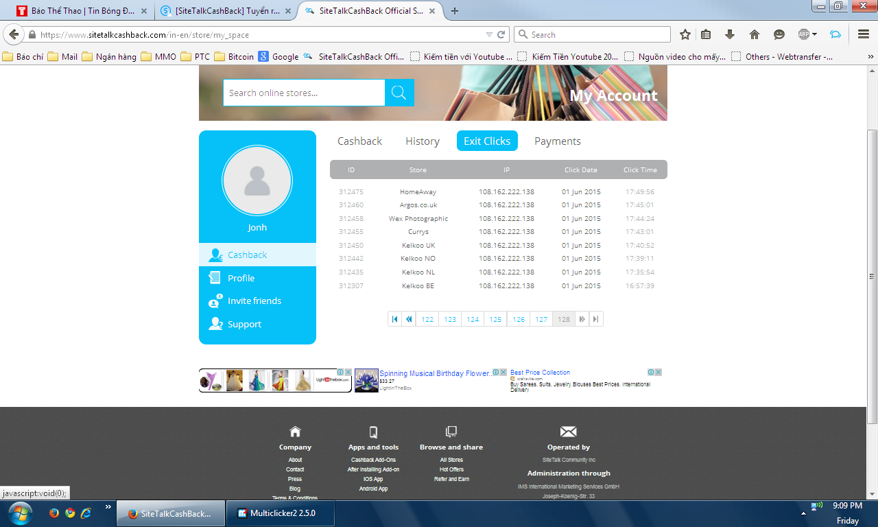Expand the taskbar quick launch chevron
Screen dimensions: 878x527
(x=108, y=507)
